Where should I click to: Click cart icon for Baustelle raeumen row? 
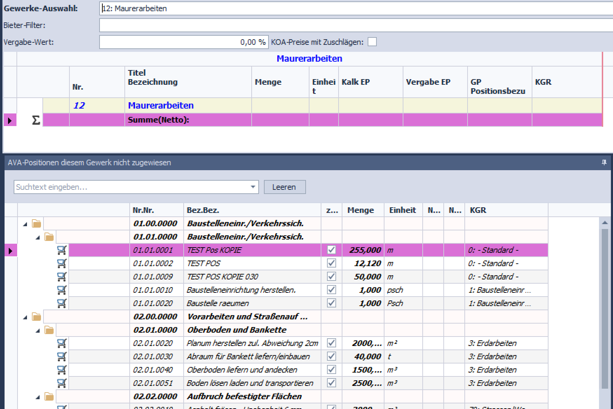62,303
